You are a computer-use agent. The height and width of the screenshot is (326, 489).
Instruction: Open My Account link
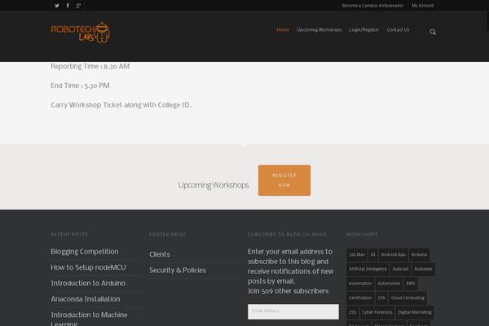click(422, 6)
